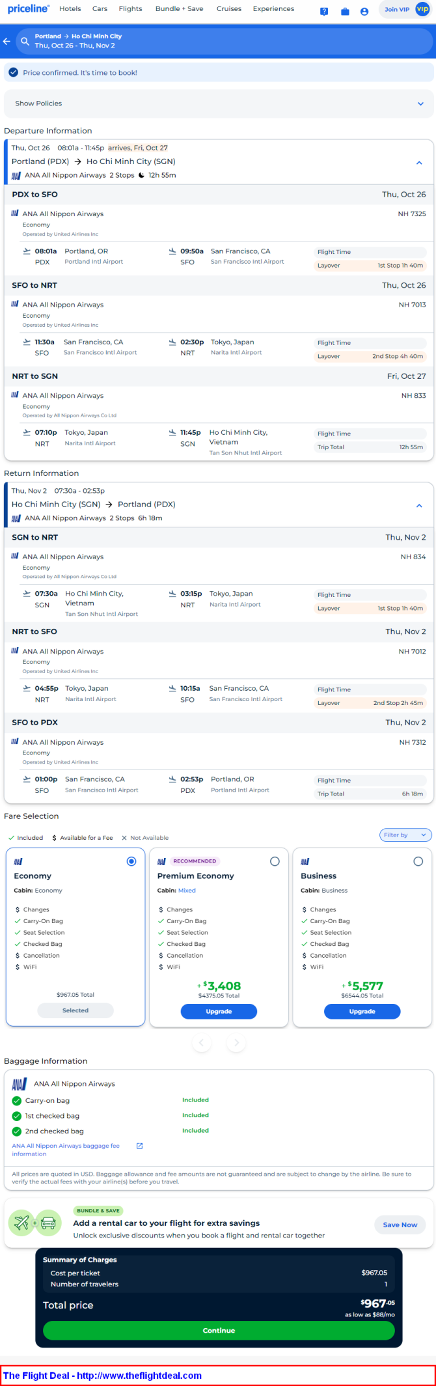The image size is (436, 1386).
Task: Open the Filter by dropdown
Action: coord(405,835)
